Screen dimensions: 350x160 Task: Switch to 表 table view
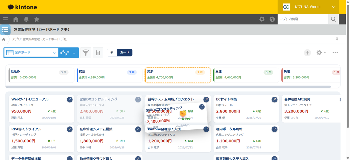[112, 52]
